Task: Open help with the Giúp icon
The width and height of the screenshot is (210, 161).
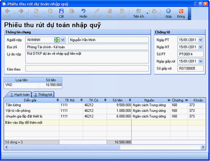Action: (x=168, y=11)
